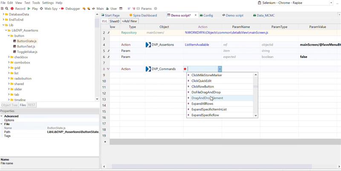Select the RVL sheet tab
Image resolution: width=341 pixels, height=171 pixels.
(104, 21)
